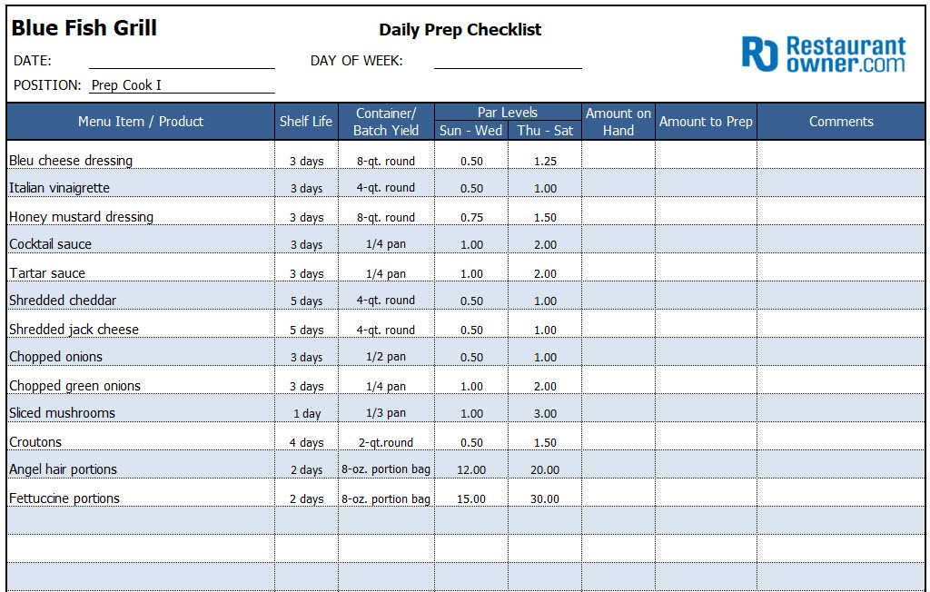Click the RestaurantOwner.com logo
The image size is (930, 592).
(x=824, y=54)
